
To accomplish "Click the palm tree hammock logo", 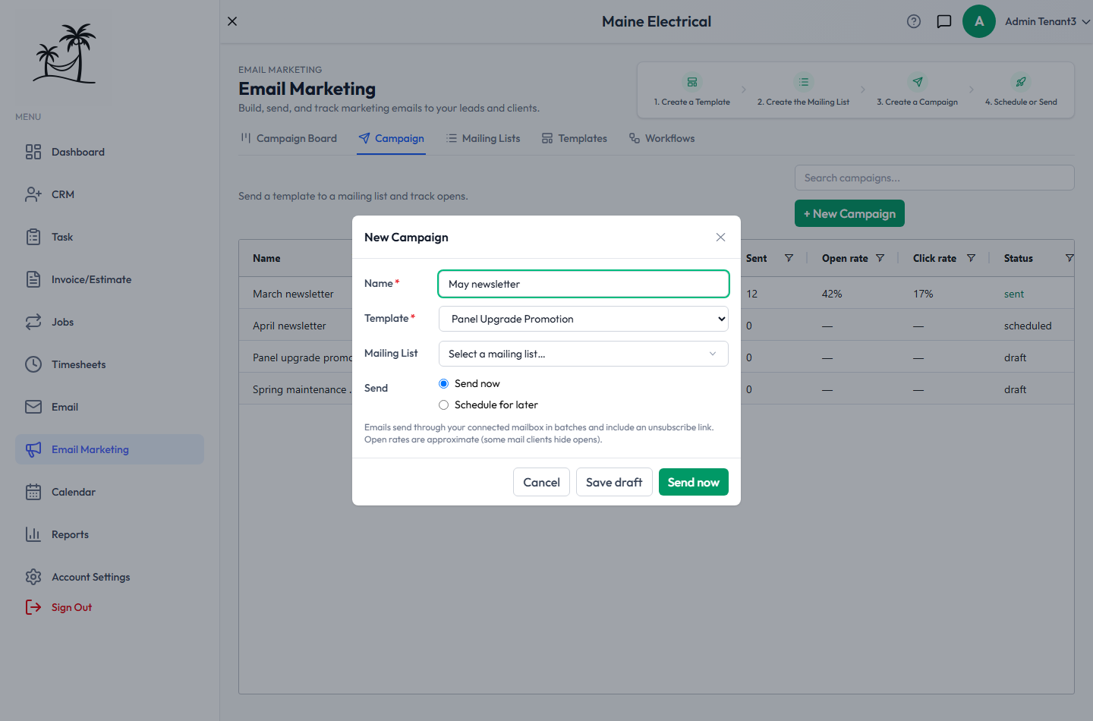I will 65,53.
